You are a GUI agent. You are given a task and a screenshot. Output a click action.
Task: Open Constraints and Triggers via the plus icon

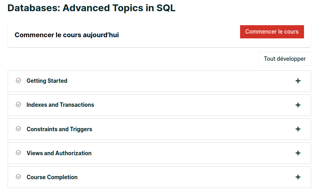(298, 129)
